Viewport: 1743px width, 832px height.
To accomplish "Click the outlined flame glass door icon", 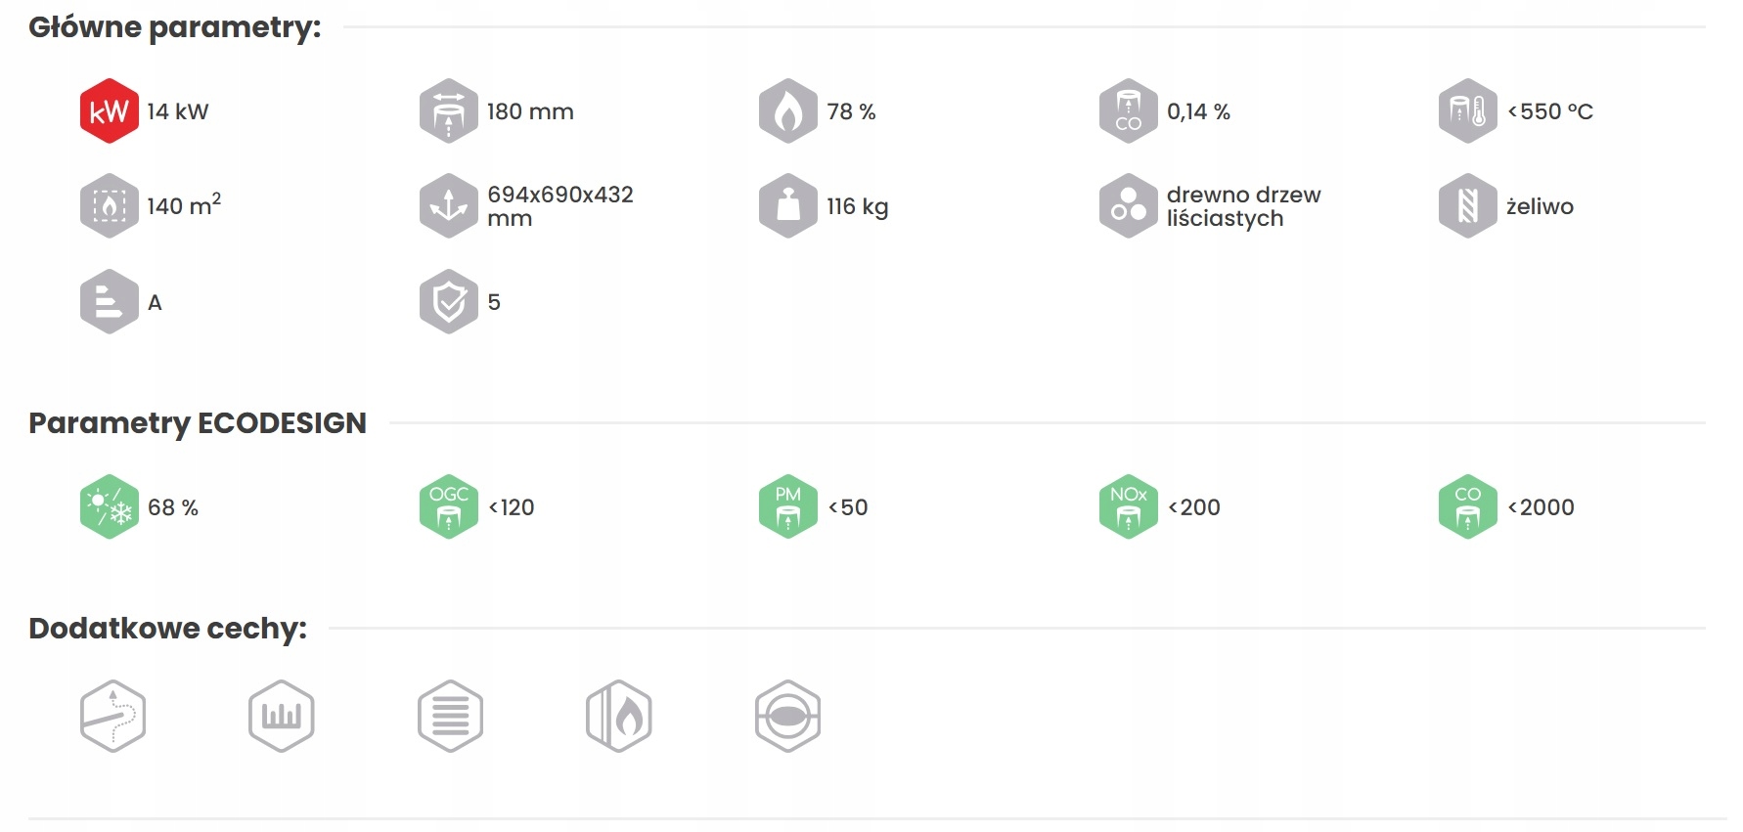I will pos(619,717).
